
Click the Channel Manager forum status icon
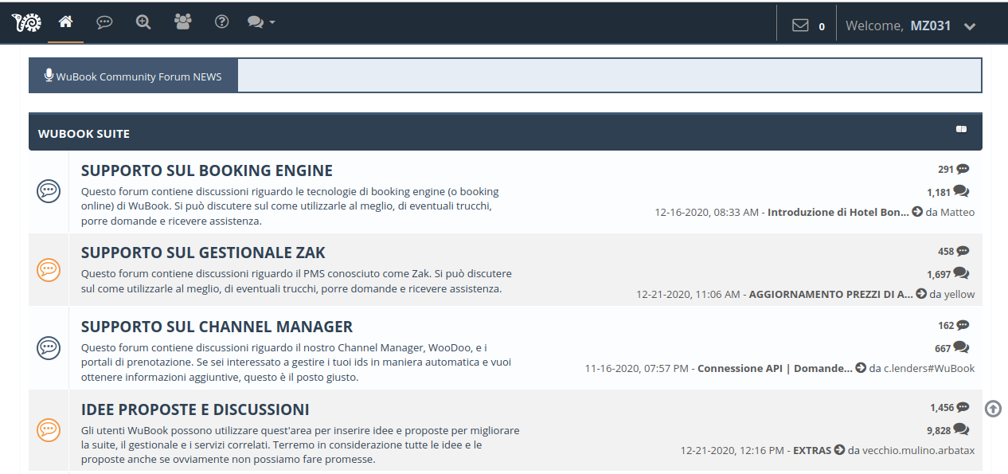(x=49, y=347)
